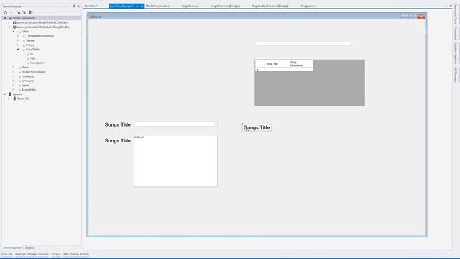
Task: Expand the __EFMigrationsHistory table
Action: click(x=18, y=36)
